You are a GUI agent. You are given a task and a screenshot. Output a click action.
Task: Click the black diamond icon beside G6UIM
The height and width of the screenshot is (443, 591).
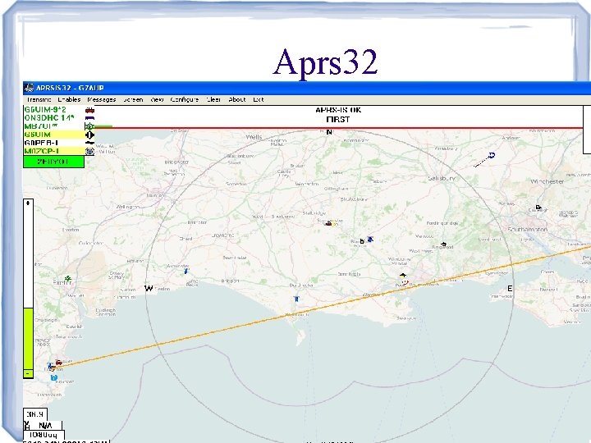tap(89, 135)
